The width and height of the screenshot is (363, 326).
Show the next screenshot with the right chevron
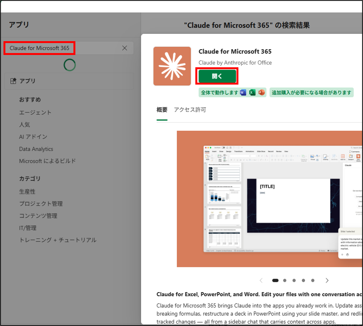[327, 280]
